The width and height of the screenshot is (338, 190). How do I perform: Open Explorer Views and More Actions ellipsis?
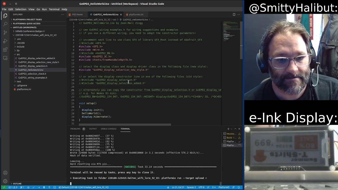pyautogui.click(x=63, y=15)
